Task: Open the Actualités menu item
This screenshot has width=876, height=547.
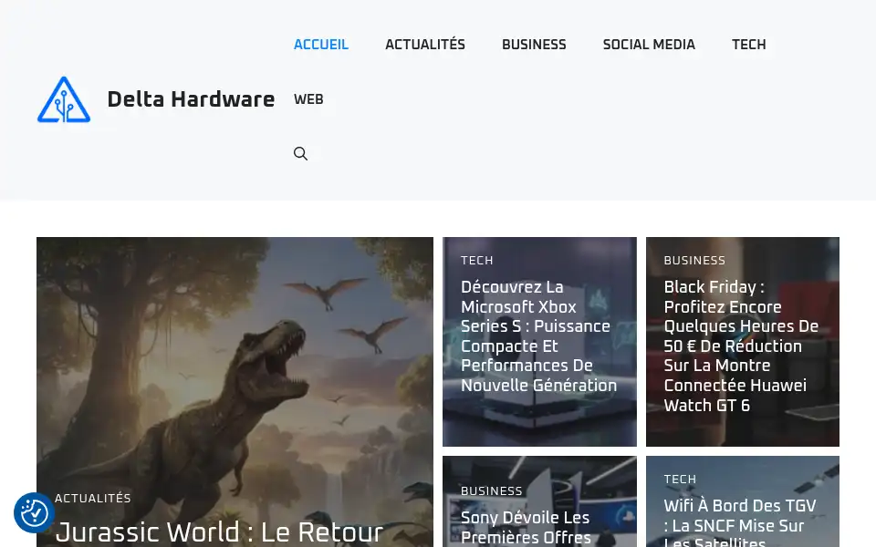Action: [425, 45]
